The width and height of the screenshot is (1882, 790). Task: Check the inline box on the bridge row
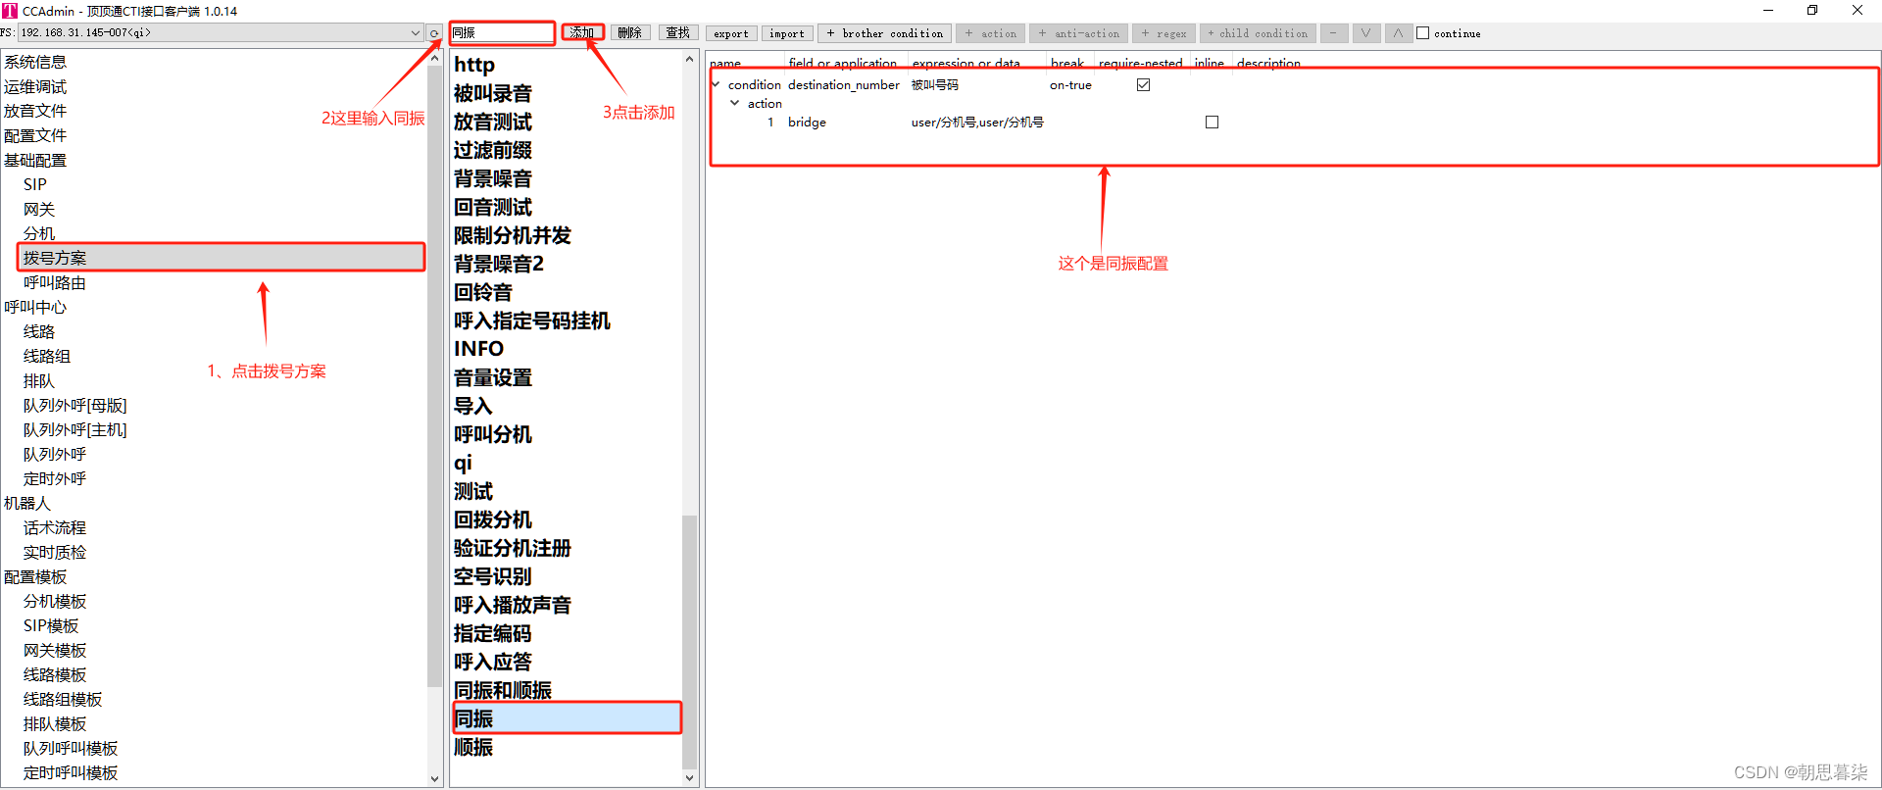click(1212, 123)
